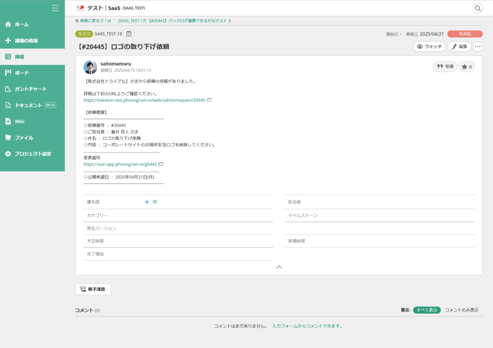This screenshot has width=493, height=348.
Task: Select すべて表示 comment filter
Action: (x=427, y=310)
